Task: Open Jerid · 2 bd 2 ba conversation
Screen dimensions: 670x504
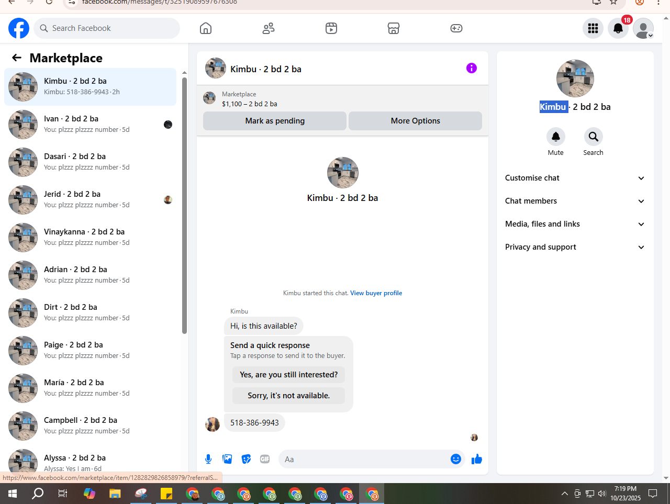Action: (x=91, y=200)
